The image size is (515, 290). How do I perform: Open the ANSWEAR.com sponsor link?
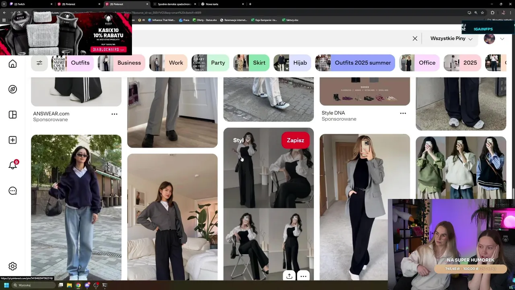click(51, 114)
